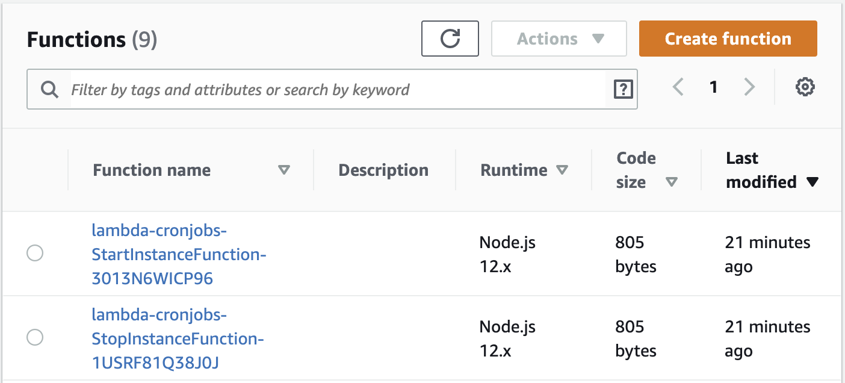The image size is (845, 383).
Task: Open table preferences gear icon
Action: [805, 88]
